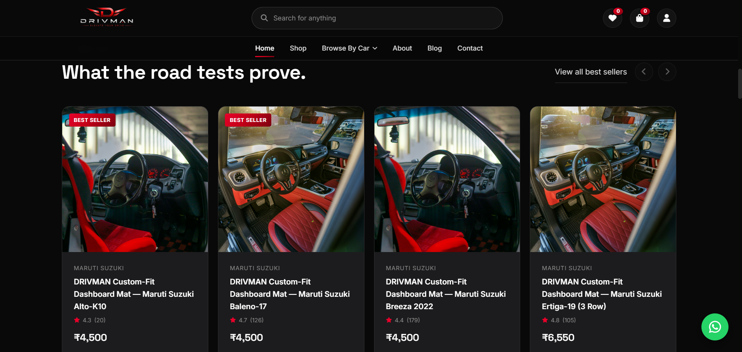Click inside Search for anything field
The image size is (742, 352).
[377, 18]
